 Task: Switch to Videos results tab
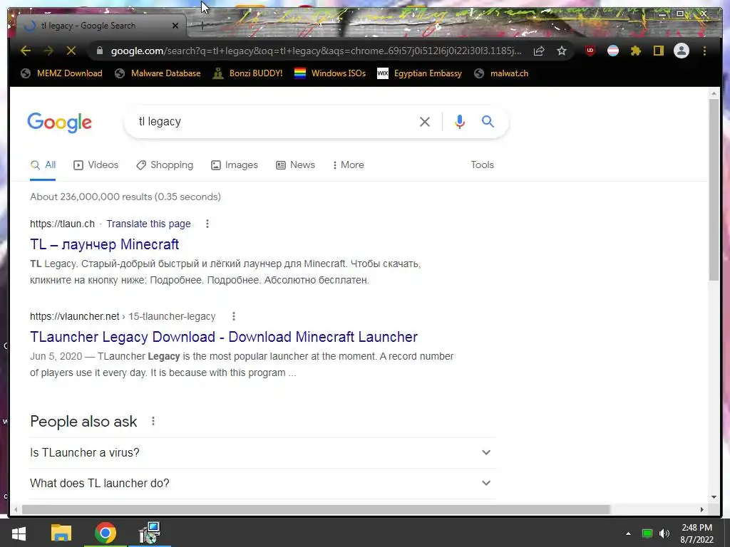coord(96,165)
